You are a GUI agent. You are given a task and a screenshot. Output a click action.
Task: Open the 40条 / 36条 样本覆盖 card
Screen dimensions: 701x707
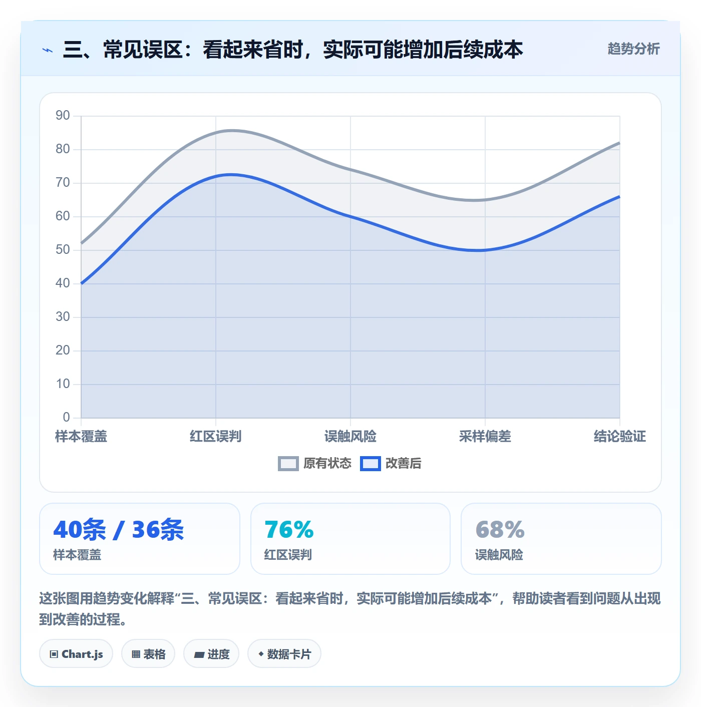tap(140, 539)
